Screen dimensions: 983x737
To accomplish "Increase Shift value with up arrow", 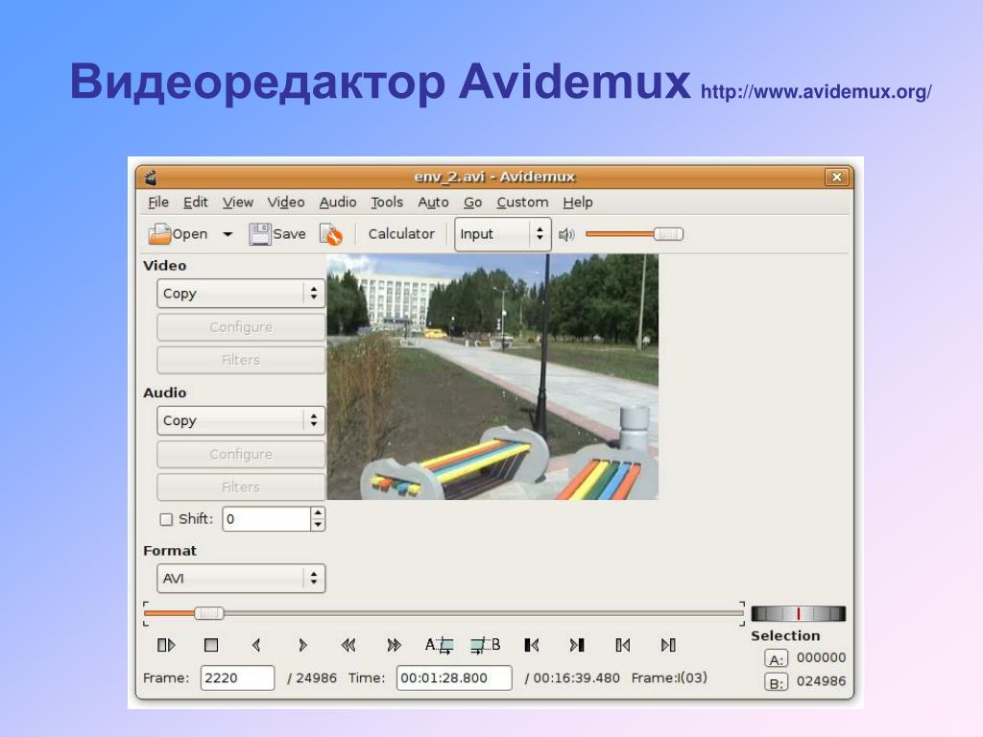I will click(x=319, y=512).
